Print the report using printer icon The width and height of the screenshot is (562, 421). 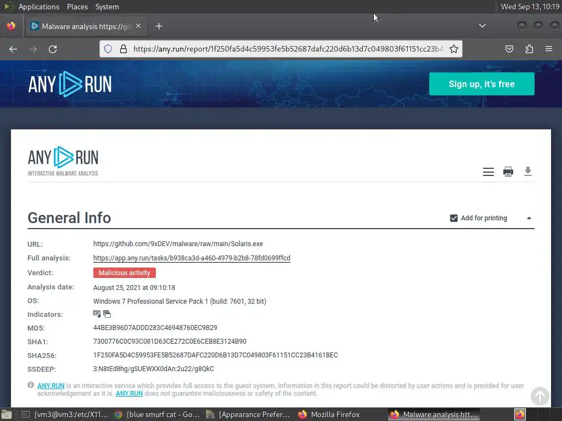[x=508, y=172]
